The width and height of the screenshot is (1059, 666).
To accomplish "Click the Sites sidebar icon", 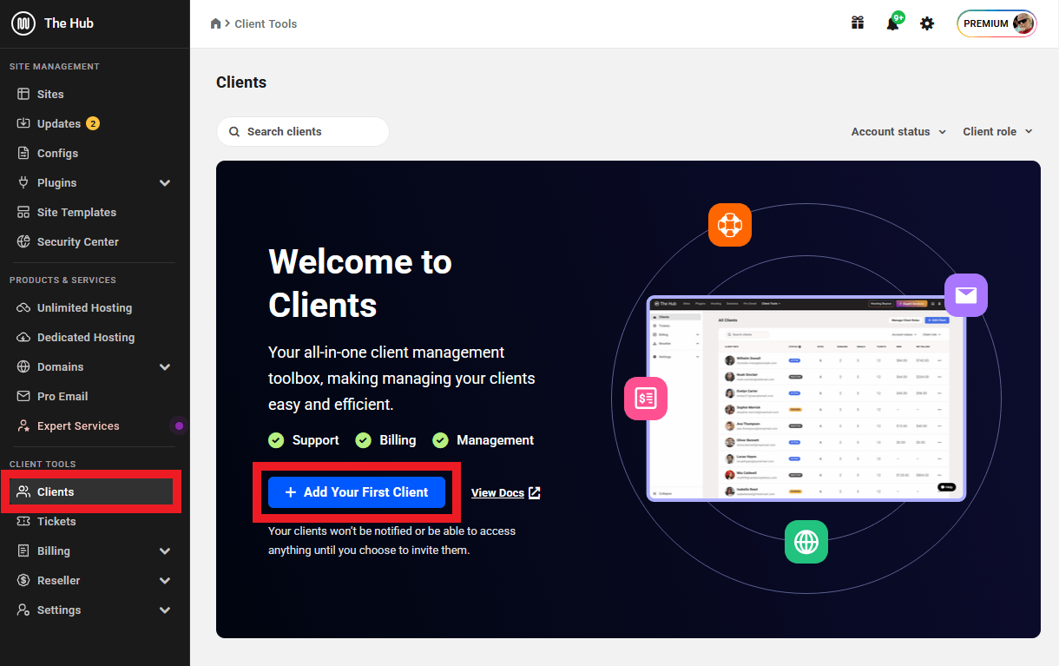I will coord(23,94).
